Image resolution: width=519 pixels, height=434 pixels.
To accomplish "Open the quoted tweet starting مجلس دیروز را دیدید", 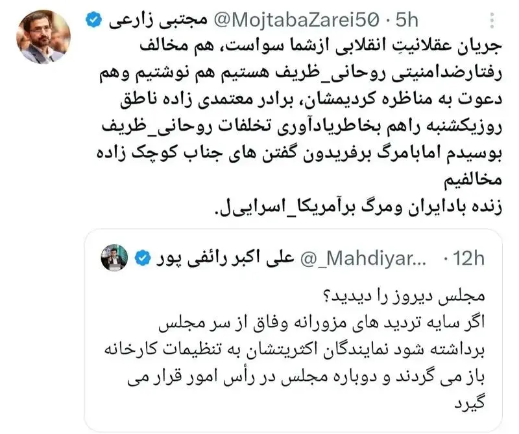I will tap(293, 330).
